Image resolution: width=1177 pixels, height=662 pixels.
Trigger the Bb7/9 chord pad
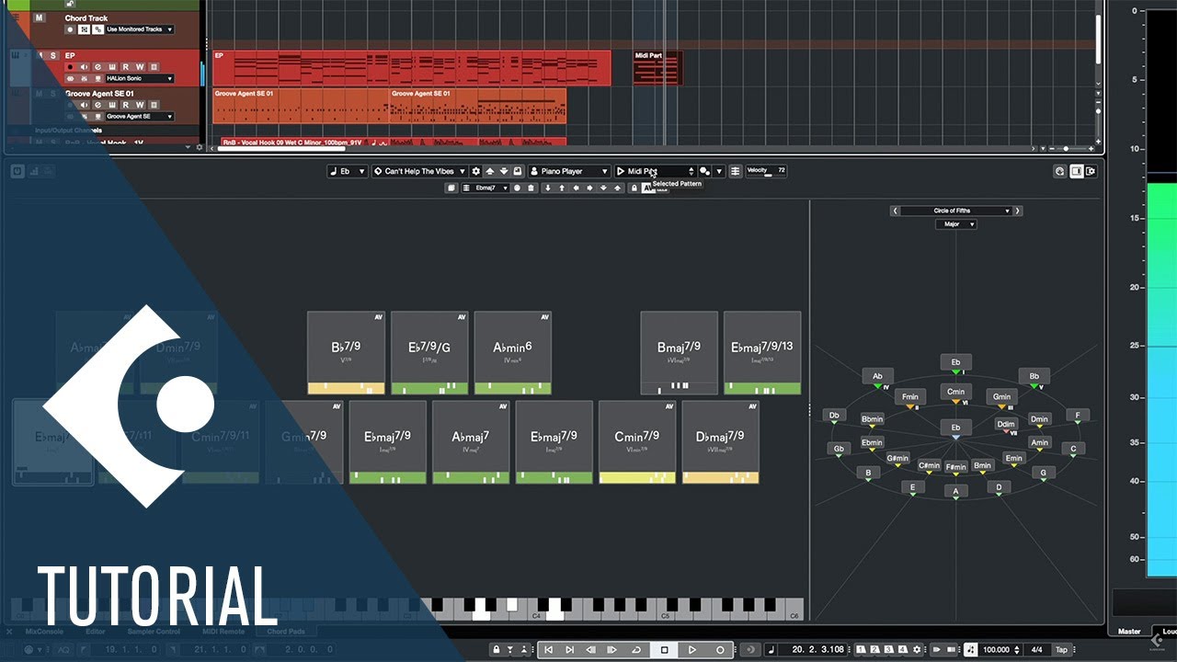346,353
